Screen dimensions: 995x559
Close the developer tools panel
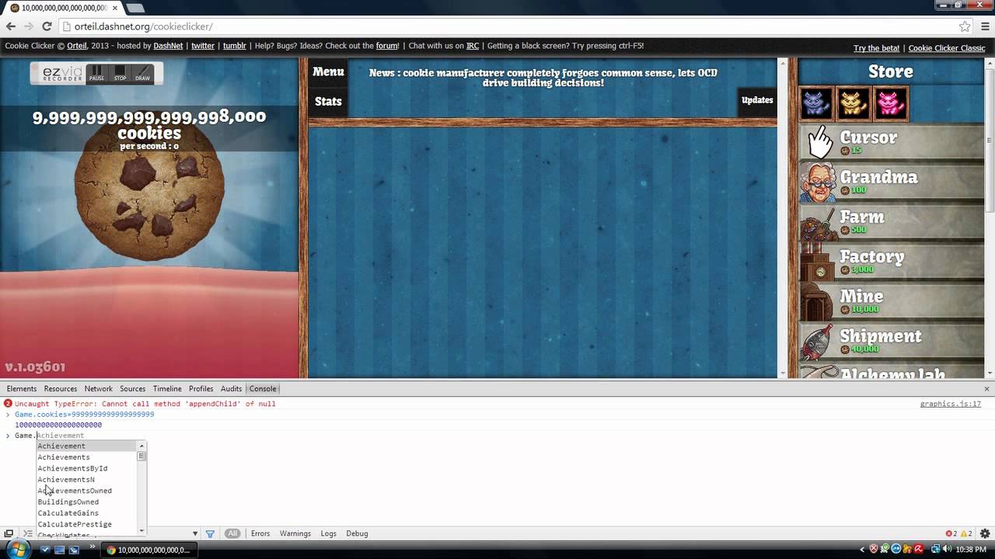point(987,389)
